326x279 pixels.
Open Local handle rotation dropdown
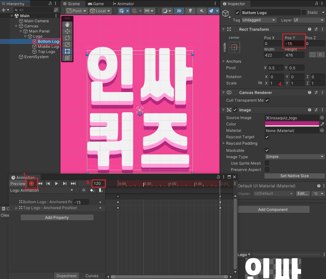tap(100, 11)
